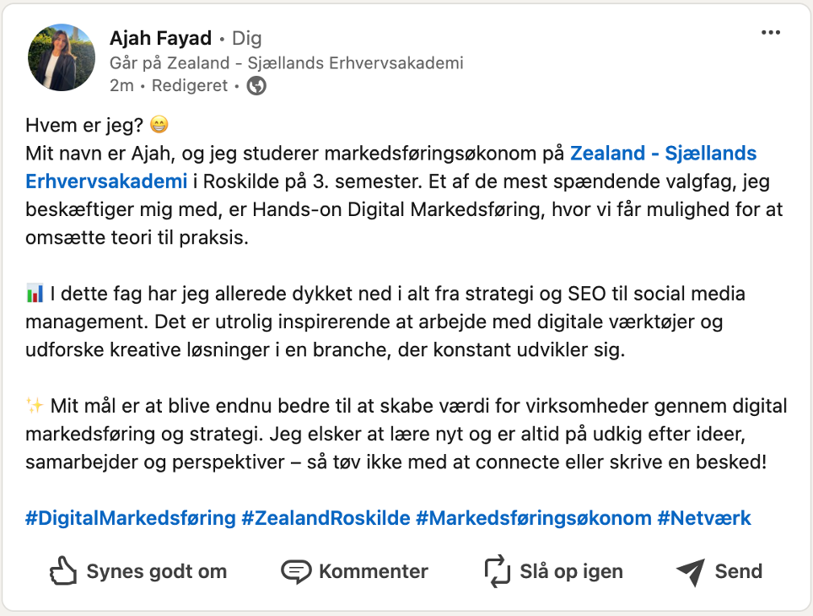Follow the #ZealandRoskilde hashtag link
813x616 pixels.
pyautogui.click(x=326, y=517)
